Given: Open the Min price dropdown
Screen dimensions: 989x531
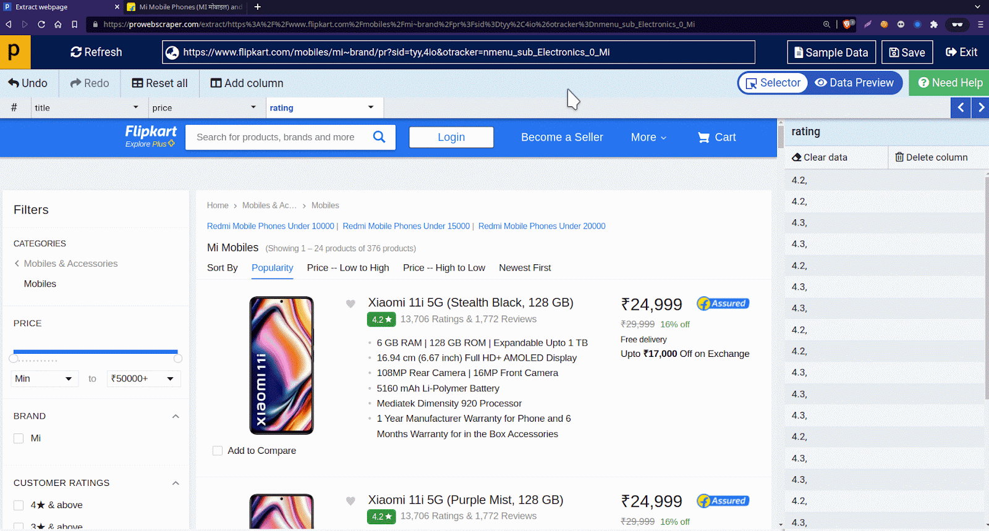Looking at the screenshot, I should click(45, 378).
